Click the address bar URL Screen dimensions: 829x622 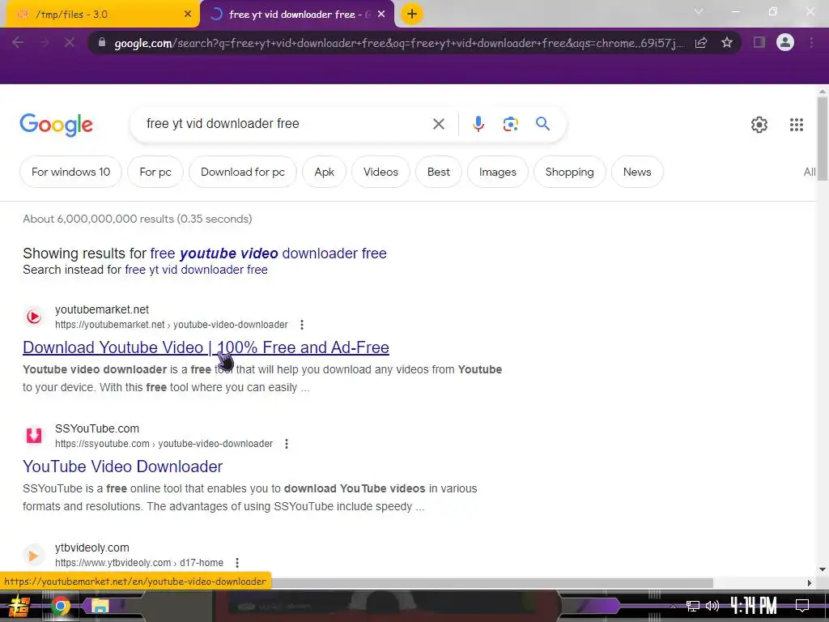point(398,43)
